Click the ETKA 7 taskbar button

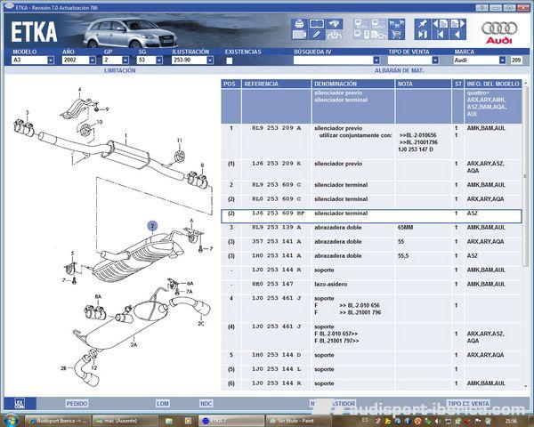tap(231, 421)
